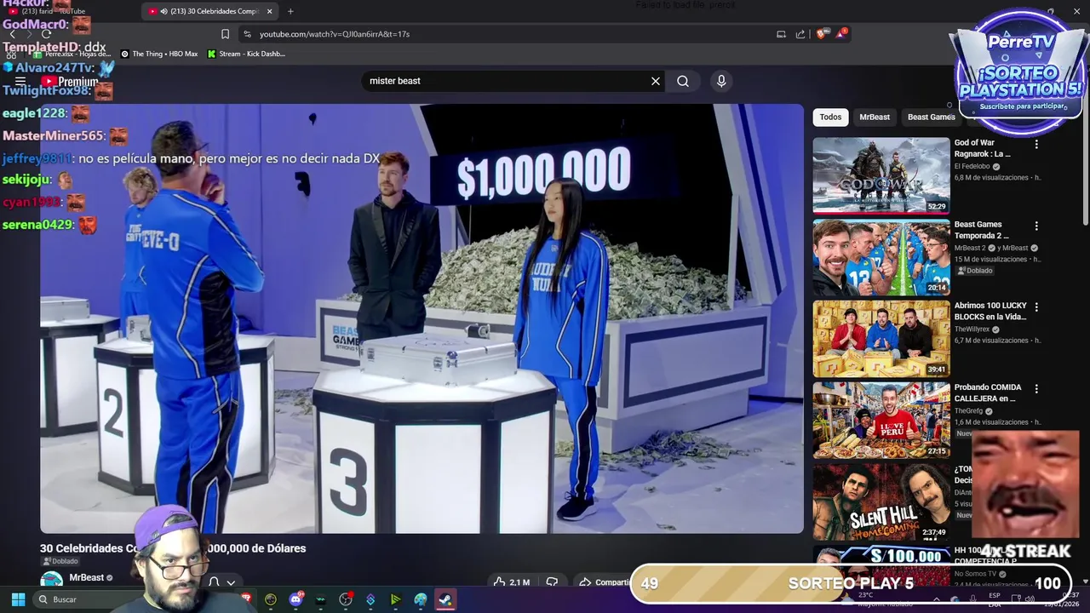Click the YouTube search magnifier button

pos(683,81)
